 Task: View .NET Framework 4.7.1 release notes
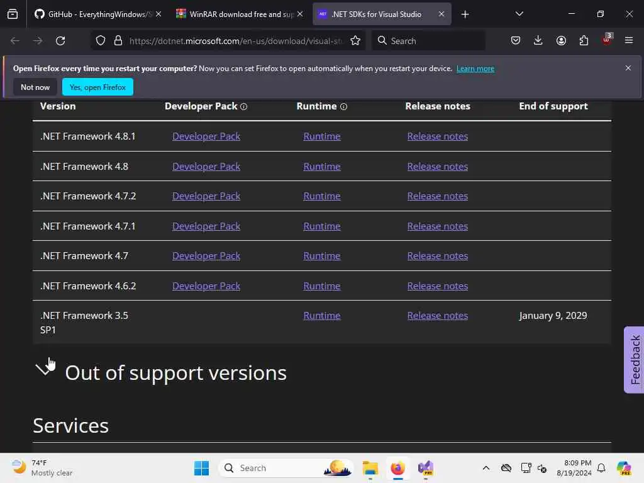[438, 226]
